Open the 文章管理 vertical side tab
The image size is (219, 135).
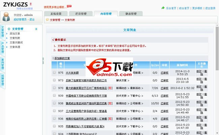pyautogui.click(x=3, y=32)
